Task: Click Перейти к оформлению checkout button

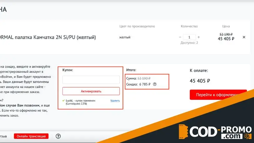Action: pyautogui.click(x=218, y=95)
